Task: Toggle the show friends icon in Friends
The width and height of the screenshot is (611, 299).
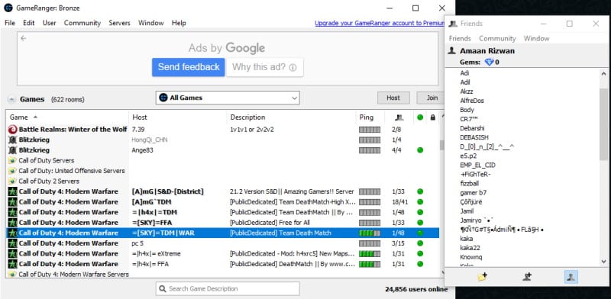Action: coord(571,277)
